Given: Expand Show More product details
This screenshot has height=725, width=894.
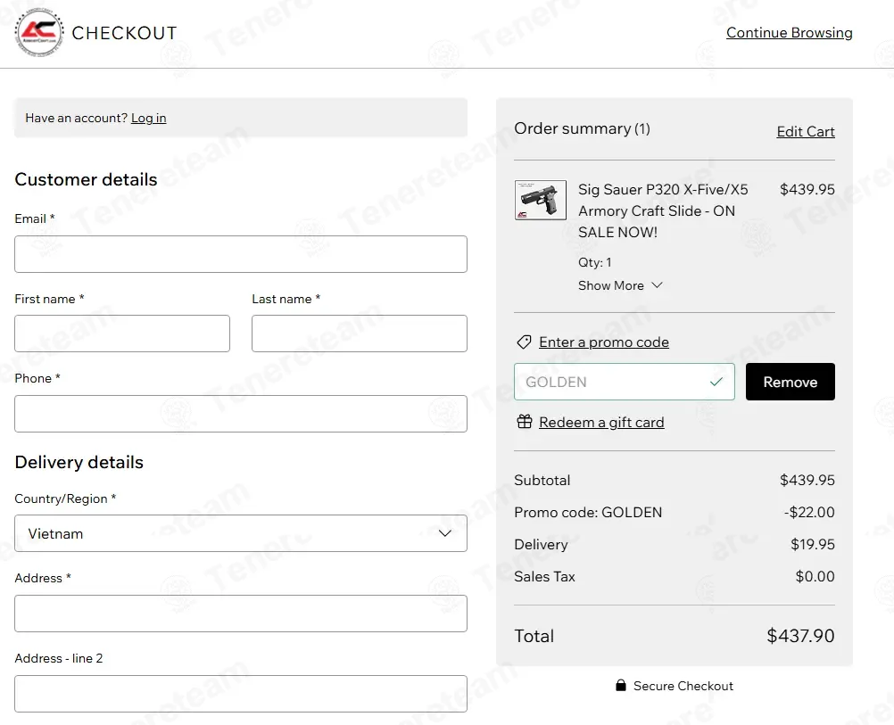Looking at the screenshot, I should [x=620, y=285].
